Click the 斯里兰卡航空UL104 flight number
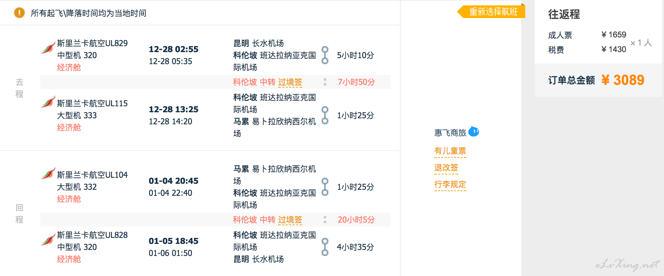Screen dimensions: 664x276 (x=92, y=175)
